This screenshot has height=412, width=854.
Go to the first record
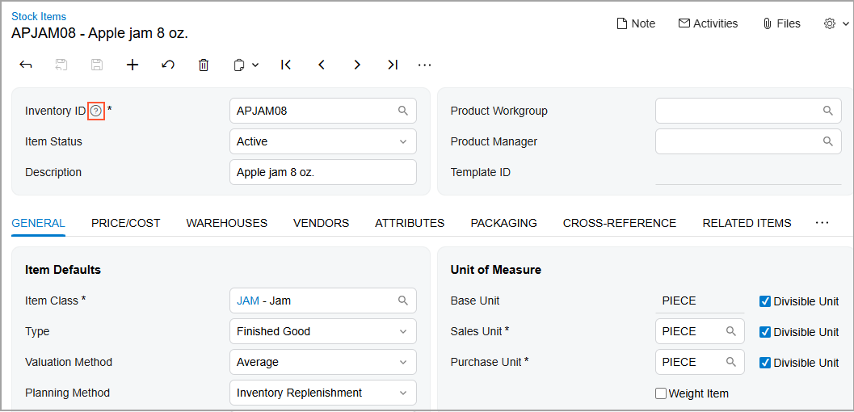pyautogui.click(x=286, y=65)
